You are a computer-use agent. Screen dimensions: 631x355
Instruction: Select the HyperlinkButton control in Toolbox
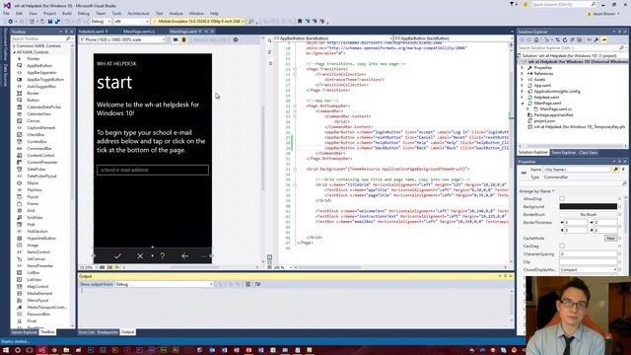click(41, 239)
